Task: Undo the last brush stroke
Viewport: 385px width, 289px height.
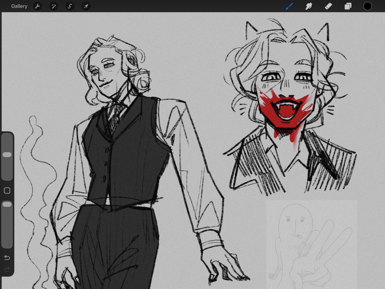Action: [7, 258]
